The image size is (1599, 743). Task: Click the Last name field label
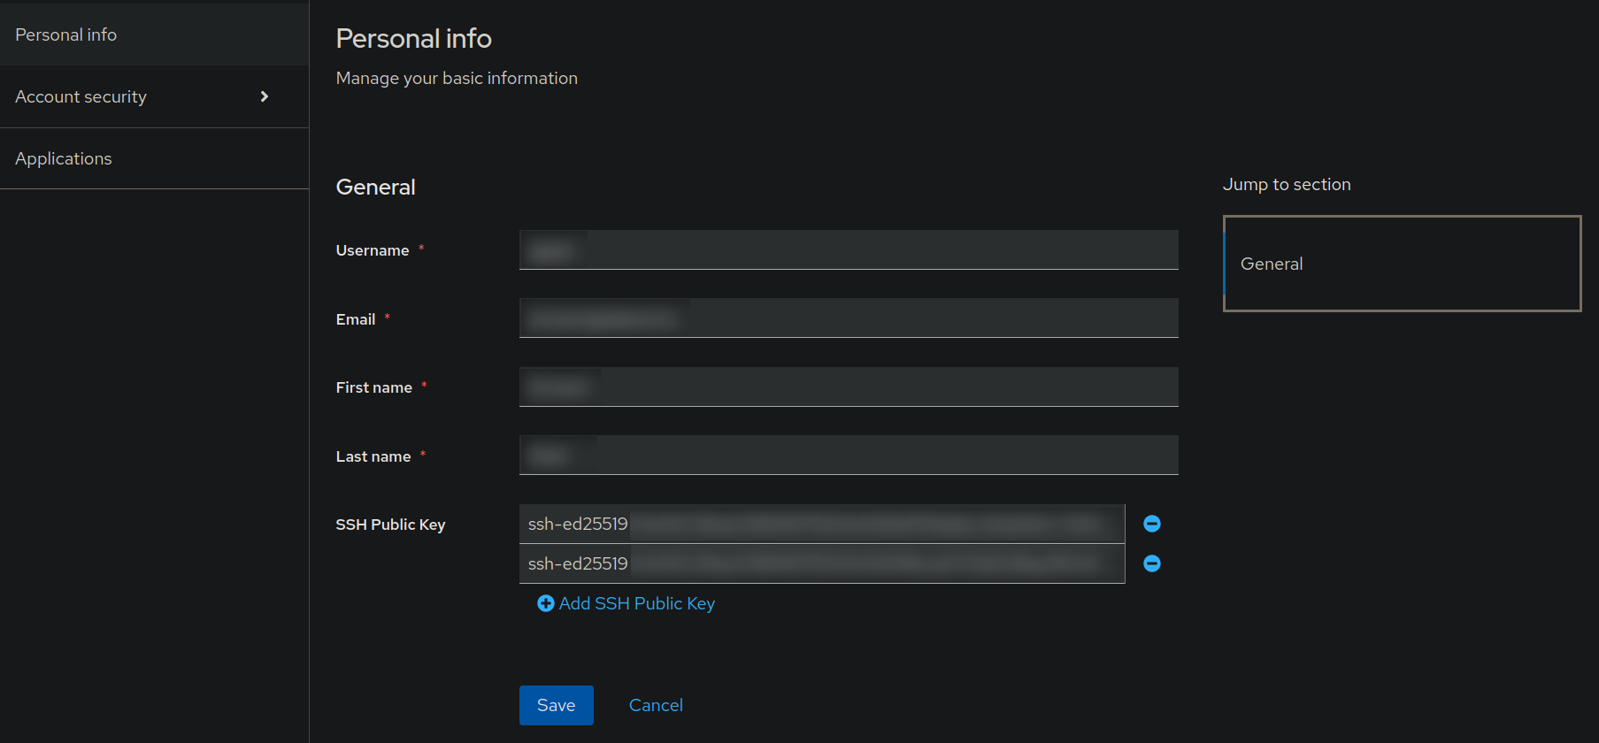(x=373, y=456)
